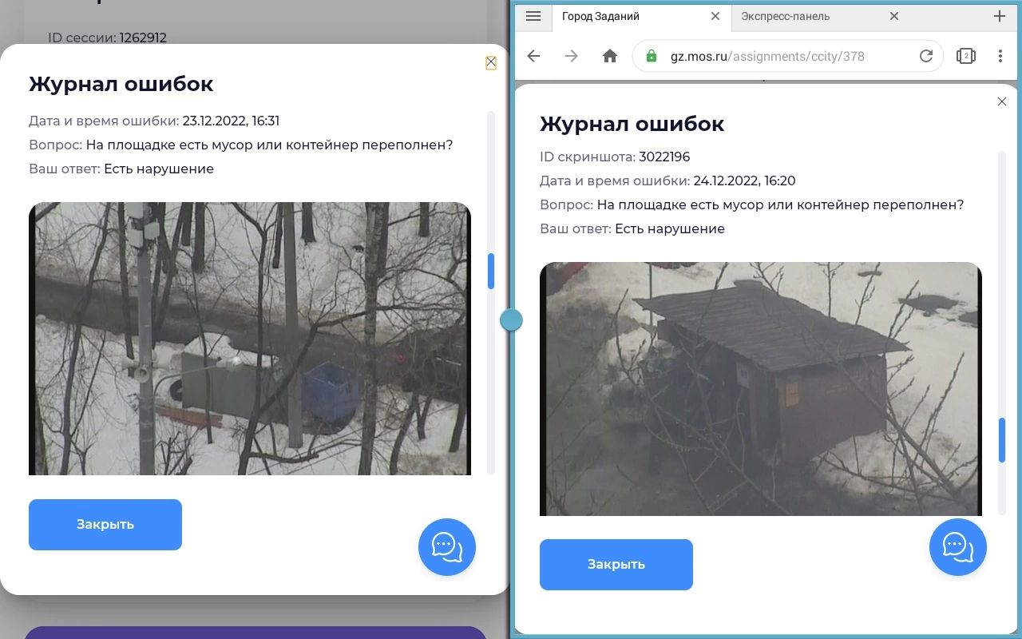
Task: Open the chat bubble in the right window
Action: tap(958, 547)
